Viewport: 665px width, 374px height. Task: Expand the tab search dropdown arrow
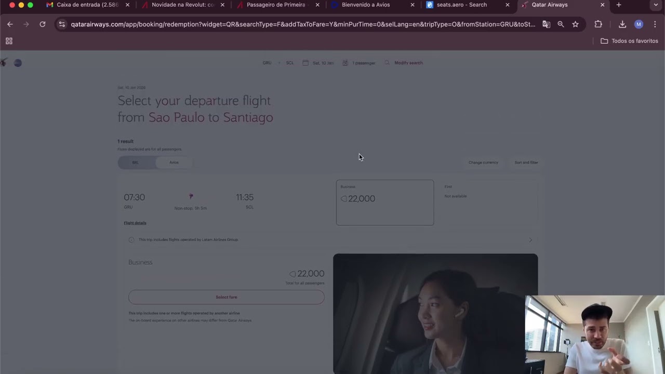656,5
